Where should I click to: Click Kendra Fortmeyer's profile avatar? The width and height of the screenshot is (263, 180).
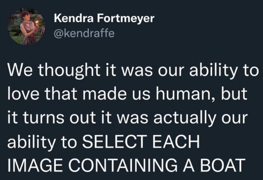[x=27, y=27]
